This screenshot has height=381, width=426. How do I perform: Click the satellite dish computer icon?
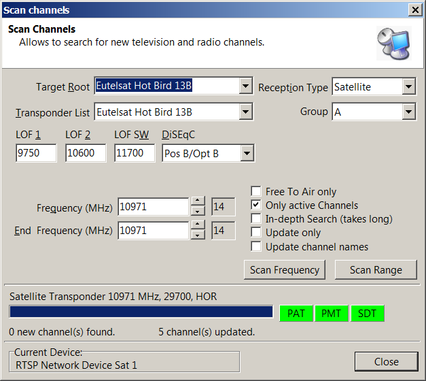tap(394, 44)
